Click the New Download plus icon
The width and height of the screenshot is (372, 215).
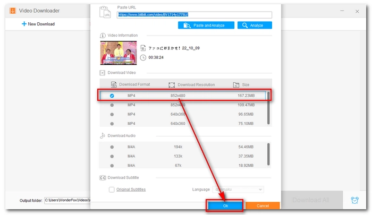point(24,24)
